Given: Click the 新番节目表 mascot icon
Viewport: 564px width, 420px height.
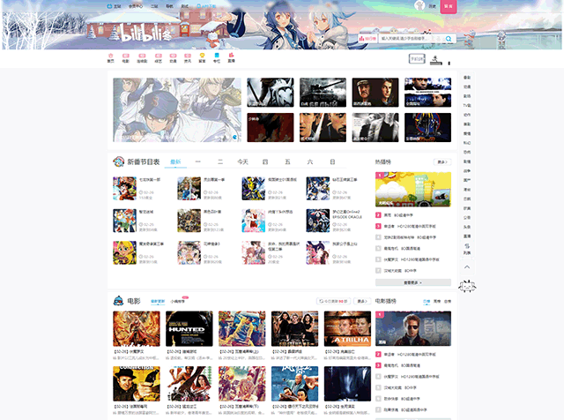Looking at the screenshot, I should (x=118, y=161).
